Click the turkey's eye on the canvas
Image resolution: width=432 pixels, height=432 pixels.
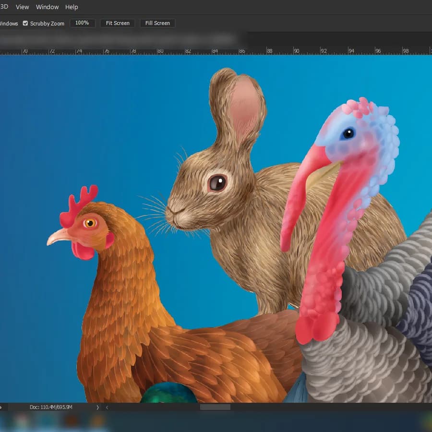click(x=348, y=133)
